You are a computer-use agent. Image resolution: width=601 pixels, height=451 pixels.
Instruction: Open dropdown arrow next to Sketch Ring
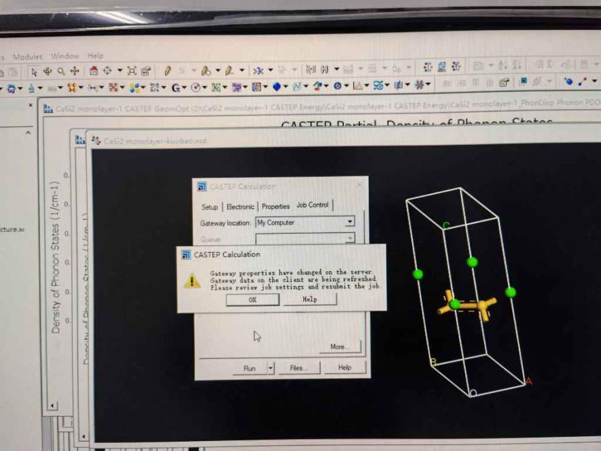218,71
